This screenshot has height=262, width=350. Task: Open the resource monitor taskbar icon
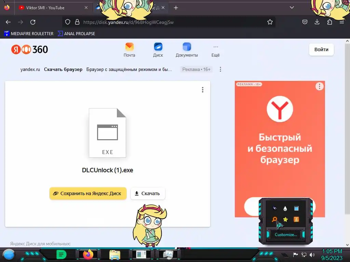[168, 254]
